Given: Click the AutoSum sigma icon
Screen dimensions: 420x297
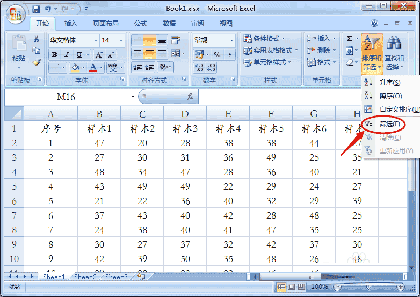Looking at the screenshot, I should pos(349,39).
